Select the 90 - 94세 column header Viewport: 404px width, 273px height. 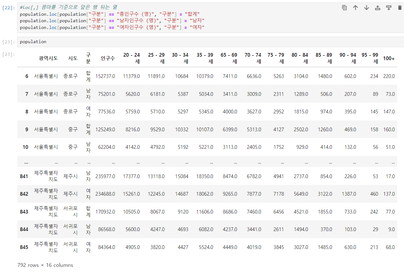pyautogui.click(x=348, y=58)
